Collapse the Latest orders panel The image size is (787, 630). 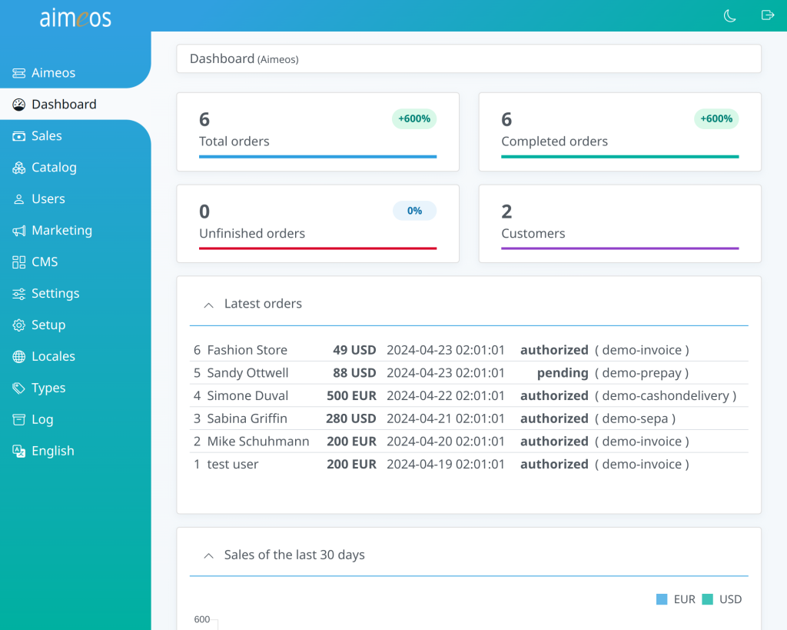tap(208, 305)
